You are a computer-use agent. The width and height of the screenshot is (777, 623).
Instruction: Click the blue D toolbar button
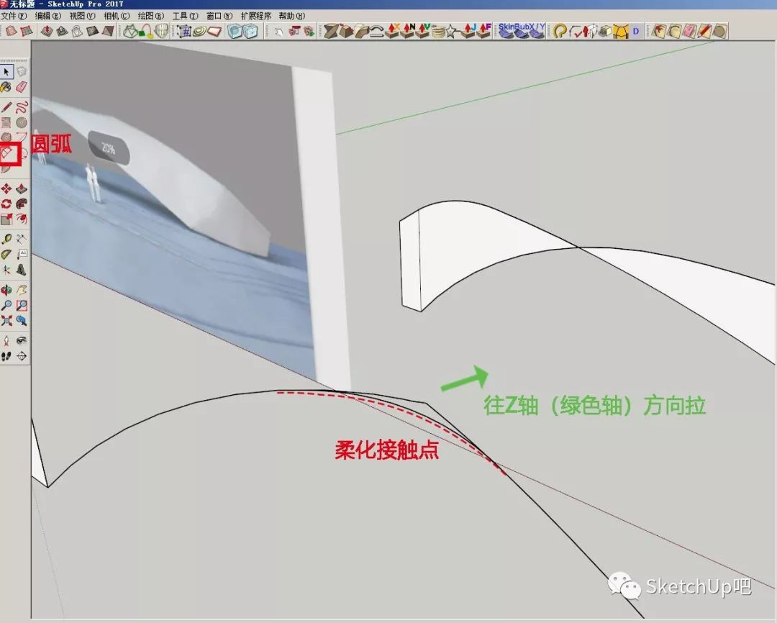pyautogui.click(x=636, y=31)
